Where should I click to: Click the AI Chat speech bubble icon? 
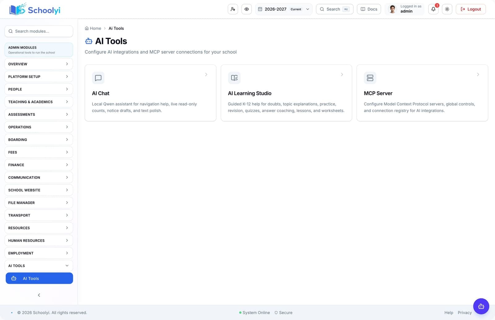[98, 78]
